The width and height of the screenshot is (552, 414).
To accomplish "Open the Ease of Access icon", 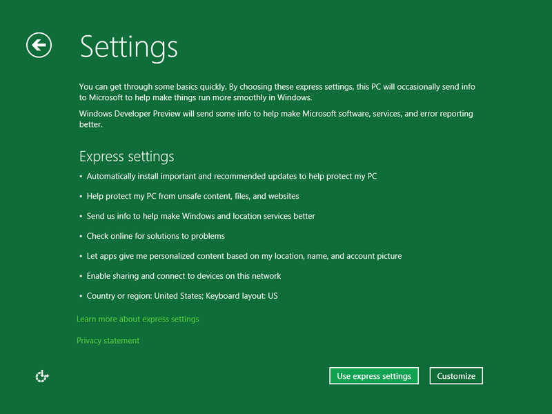I will 42,376.
